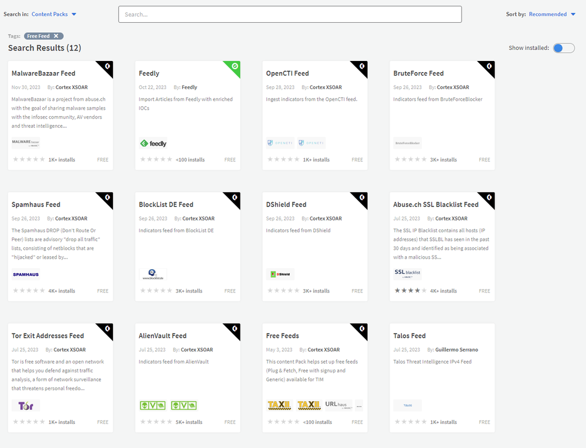Click the DShield logo icon
Image resolution: width=586 pixels, height=448 pixels.
[280, 274]
